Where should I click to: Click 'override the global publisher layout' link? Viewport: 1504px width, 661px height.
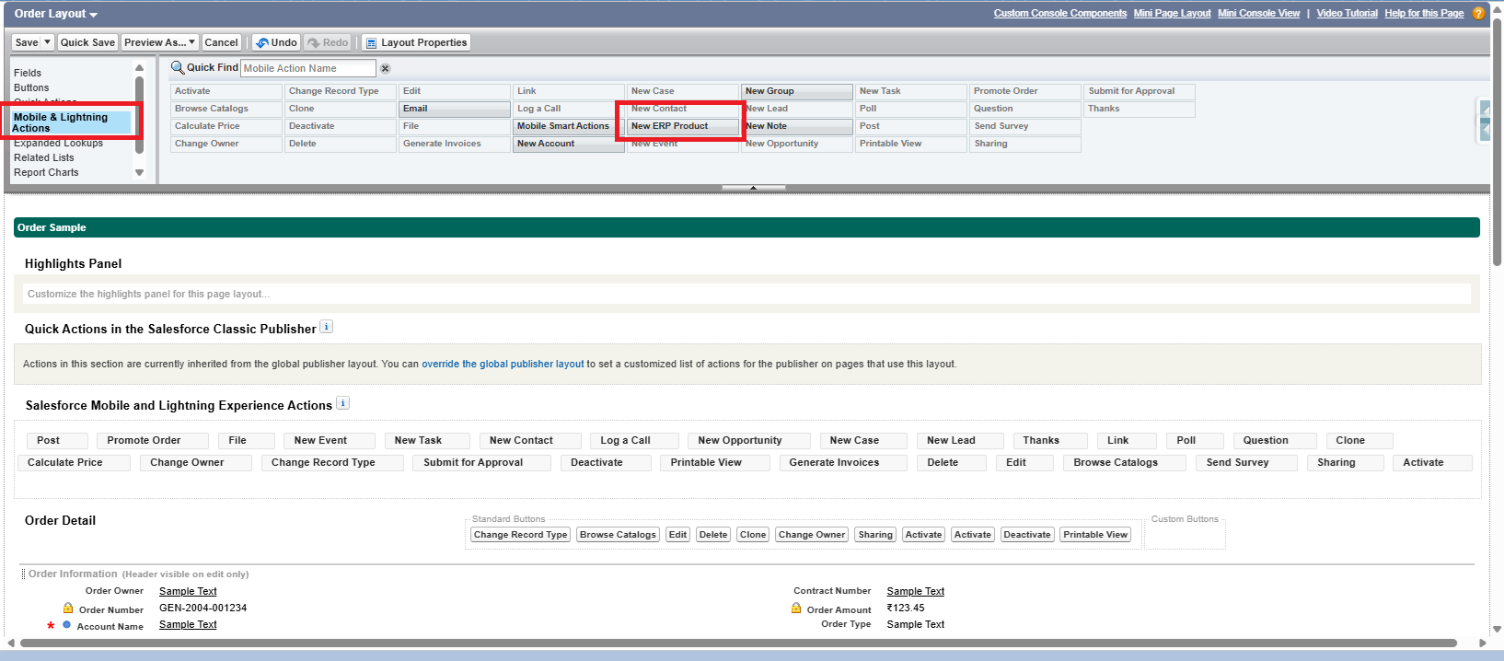pos(503,364)
